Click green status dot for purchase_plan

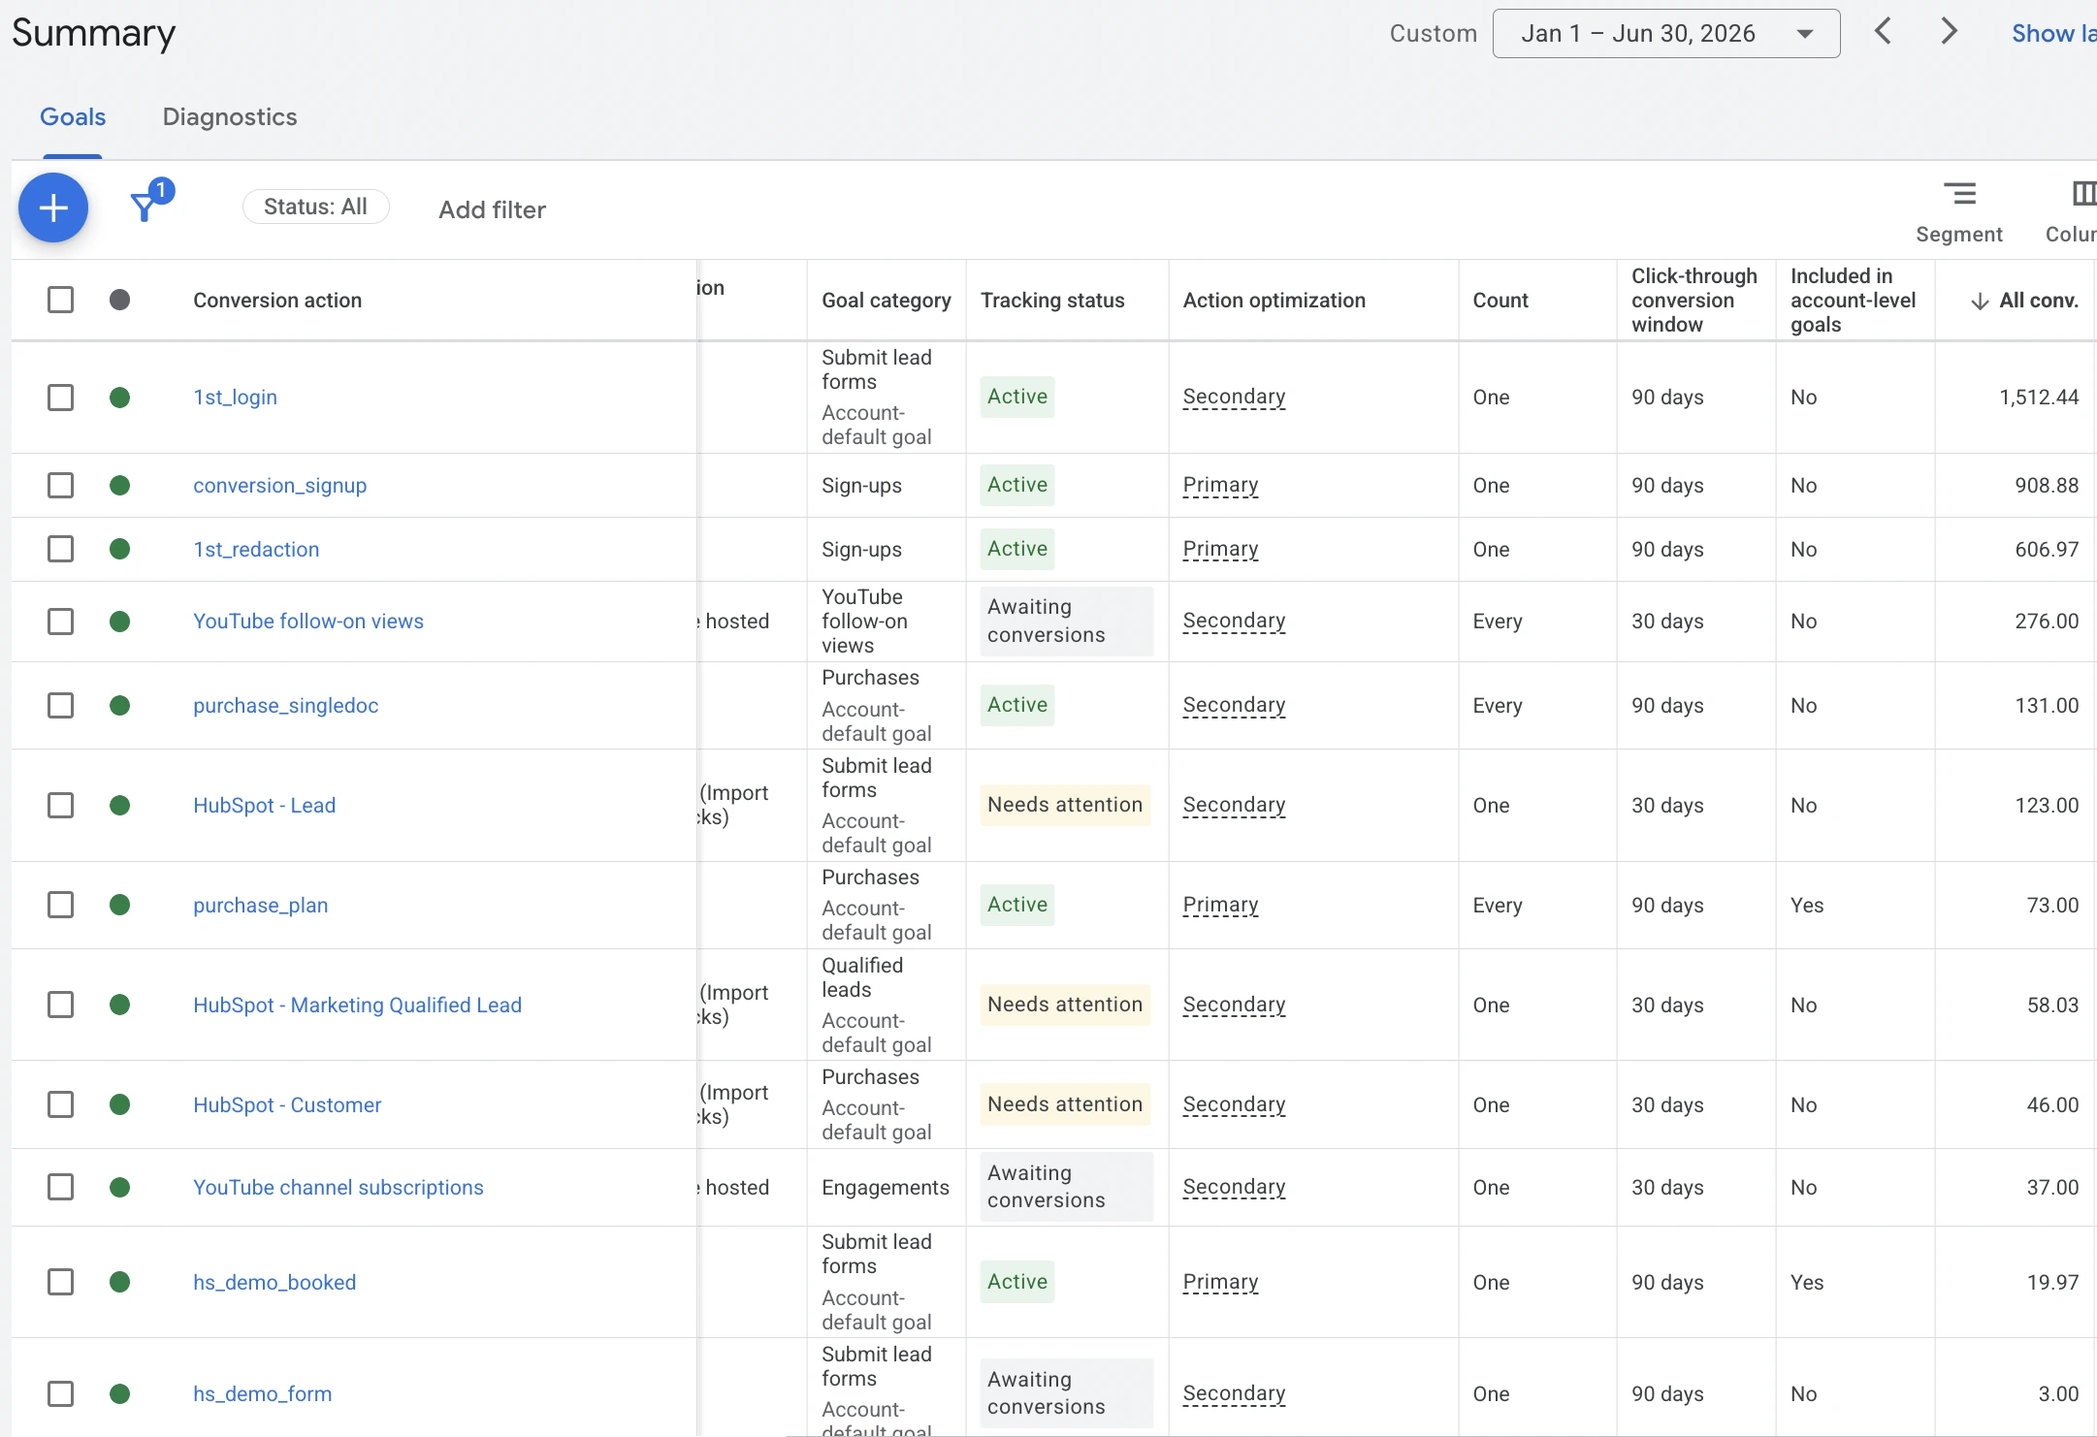120,905
